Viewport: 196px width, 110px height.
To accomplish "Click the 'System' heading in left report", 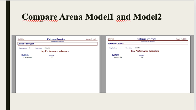I will 25,55.
